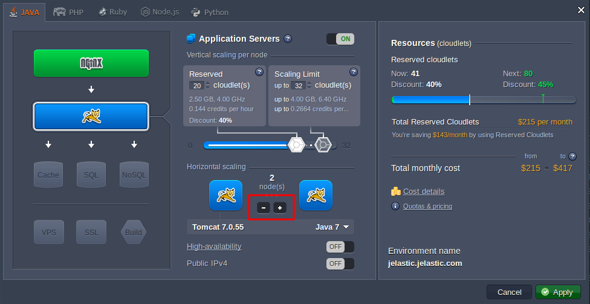Click the '$417' maximum cost value
Image resolution: width=590 pixels, height=304 pixels.
563,168
